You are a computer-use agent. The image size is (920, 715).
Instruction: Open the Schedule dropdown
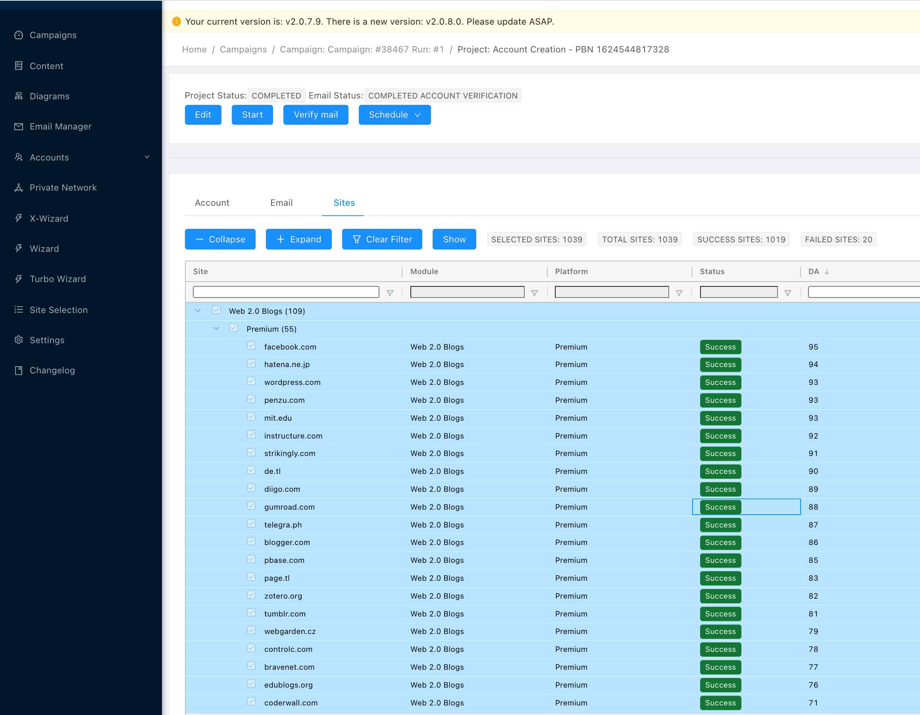click(394, 115)
